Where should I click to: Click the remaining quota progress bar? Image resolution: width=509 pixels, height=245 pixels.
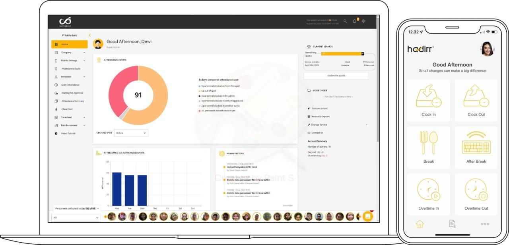342,54
